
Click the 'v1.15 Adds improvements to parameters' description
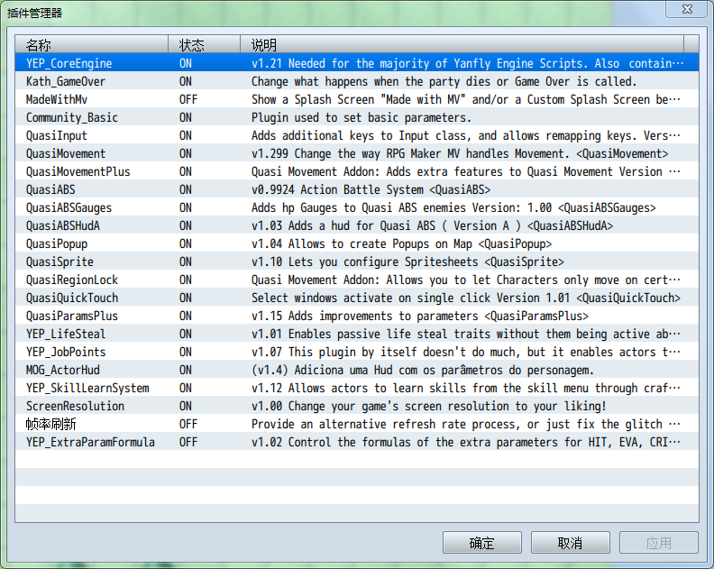click(420, 316)
